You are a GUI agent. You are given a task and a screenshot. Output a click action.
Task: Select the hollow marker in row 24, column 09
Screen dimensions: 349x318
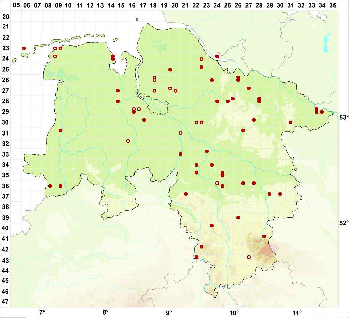pyautogui.click(x=55, y=56)
